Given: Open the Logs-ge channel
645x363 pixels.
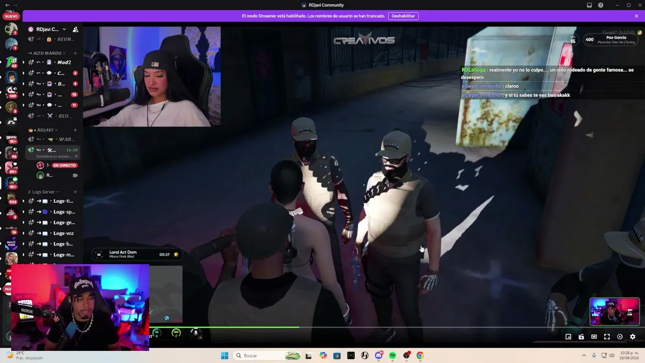Looking at the screenshot, I should pyautogui.click(x=52, y=222).
